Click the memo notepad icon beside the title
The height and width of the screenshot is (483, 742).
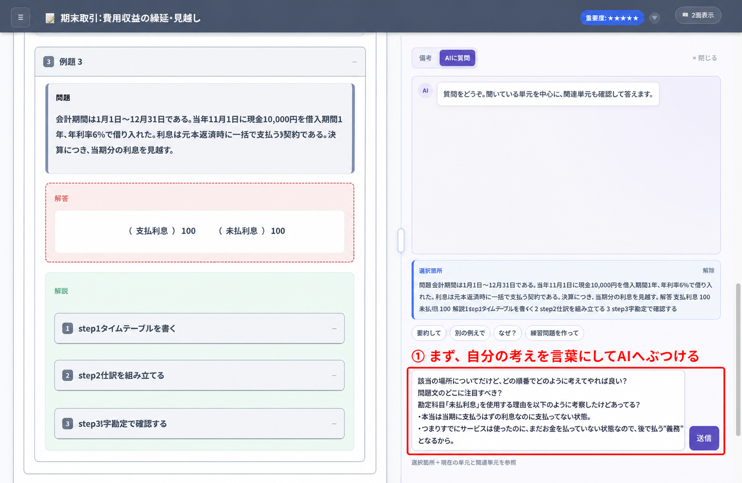tap(50, 18)
